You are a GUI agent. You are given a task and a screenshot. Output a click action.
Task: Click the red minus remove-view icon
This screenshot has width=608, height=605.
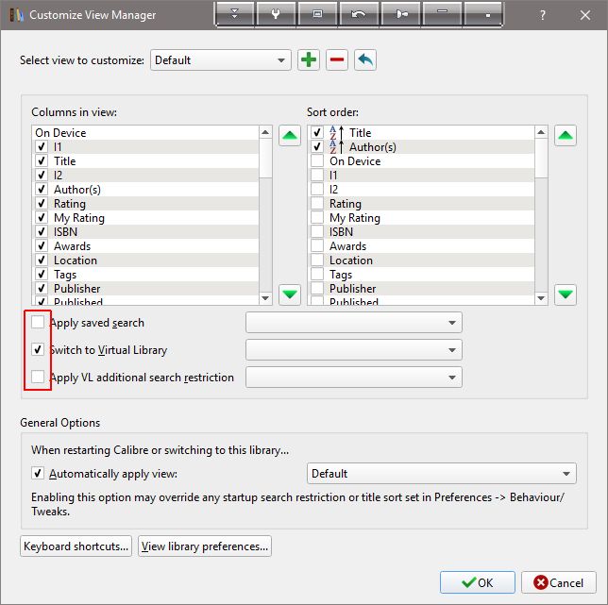(336, 60)
